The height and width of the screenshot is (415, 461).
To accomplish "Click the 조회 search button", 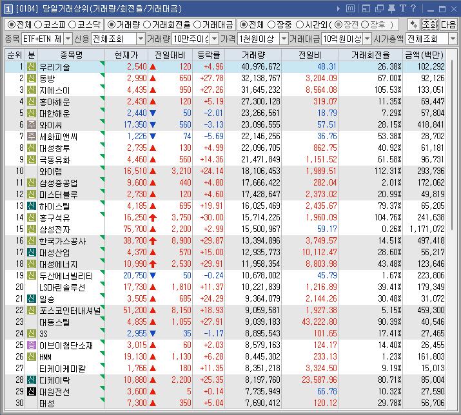I will click(430, 24).
